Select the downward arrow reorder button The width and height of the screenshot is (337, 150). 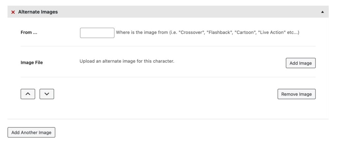(47, 94)
